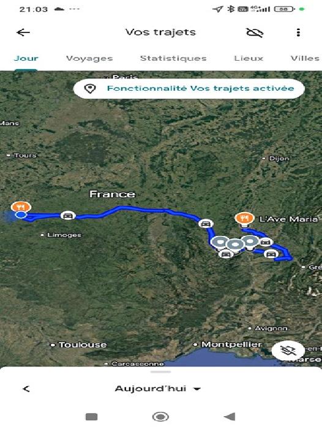Switch to the Voyages tab
The image size is (322, 429).
[89, 58]
